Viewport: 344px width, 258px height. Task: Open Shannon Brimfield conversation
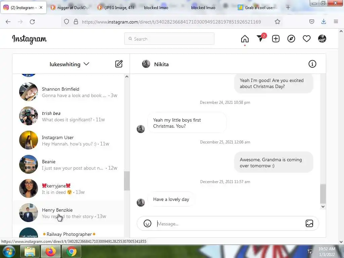pos(68,92)
